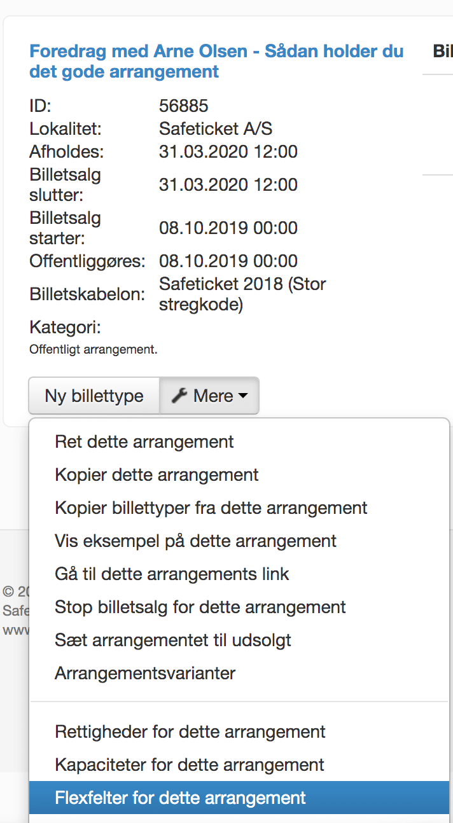The width and height of the screenshot is (453, 823).
Task: Open the Foredrag med Arne Olsen event title link
Action: (x=216, y=61)
